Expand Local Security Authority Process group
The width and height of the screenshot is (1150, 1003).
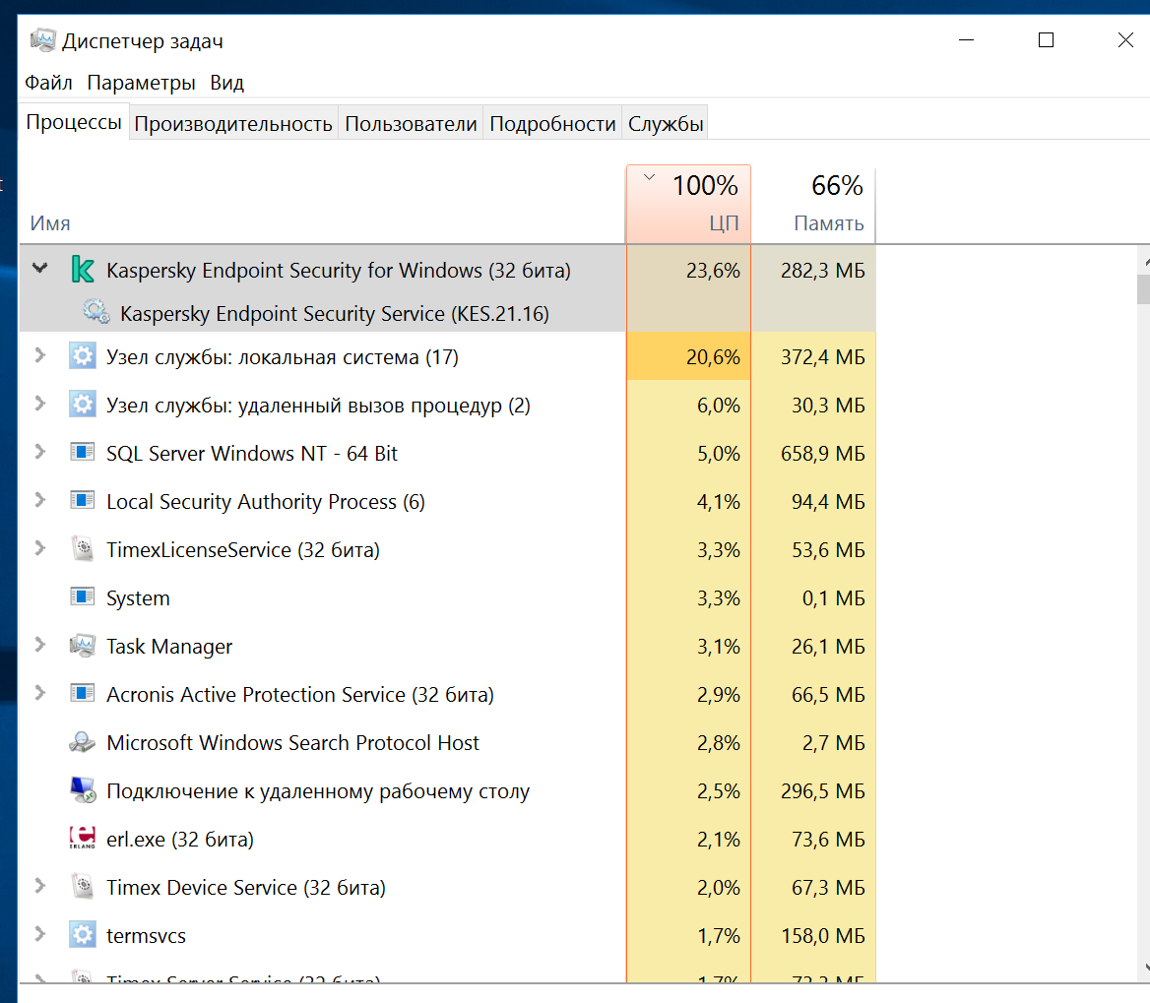point(40,500)
